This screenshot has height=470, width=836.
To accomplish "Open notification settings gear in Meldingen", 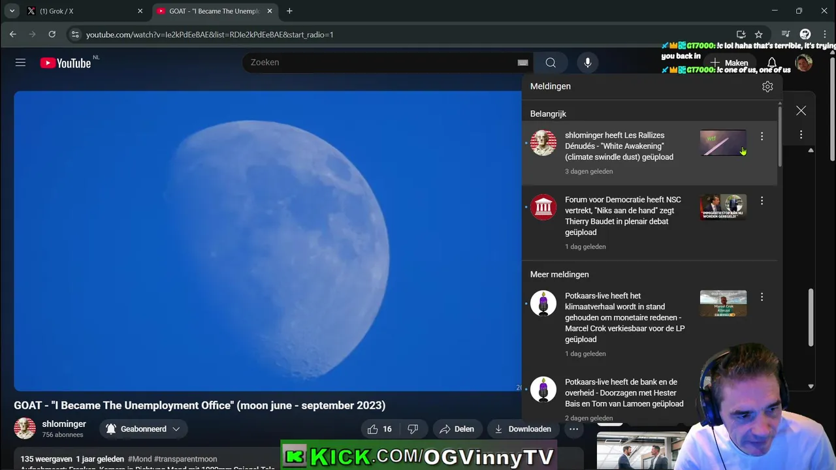I will pyautogui.click(x=767, y=86).
